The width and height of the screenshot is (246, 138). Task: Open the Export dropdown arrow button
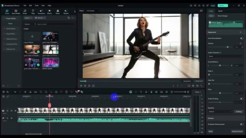pyautogui.click(x=226, y=6)
